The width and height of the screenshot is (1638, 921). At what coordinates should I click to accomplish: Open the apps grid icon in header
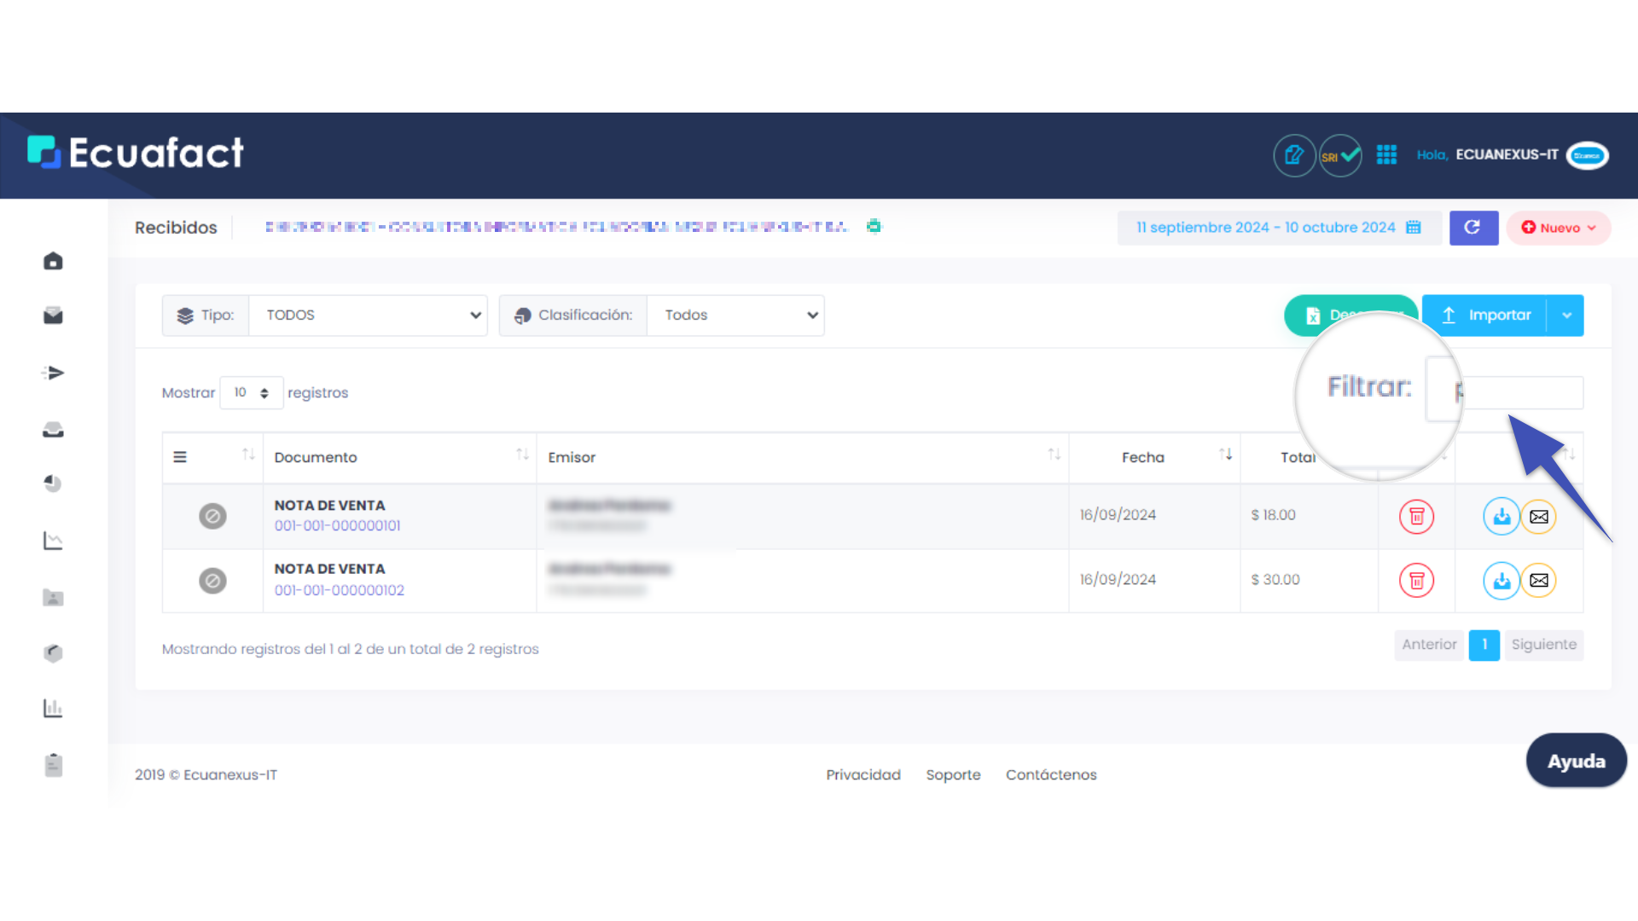1386,154
